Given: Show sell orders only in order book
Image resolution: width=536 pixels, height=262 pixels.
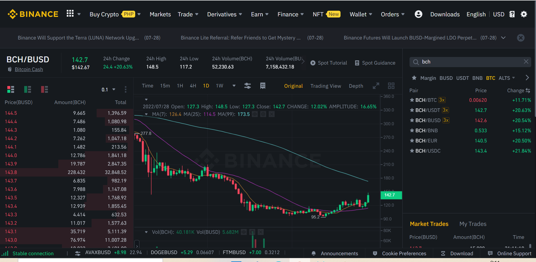Looking at the screenshot, I should coord(45,89).
